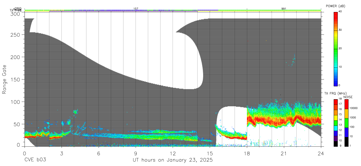Screen dimensions: 361x166
Task: Click the "1000" label on NOISE scale
Action: click(x=353, y=117)
